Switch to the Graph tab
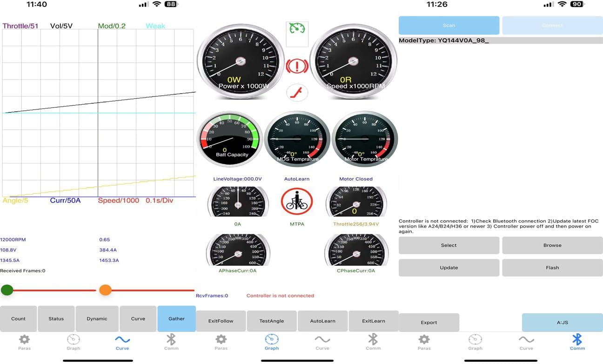This screenshot has height=364, width=603. [x=272, y=342]
